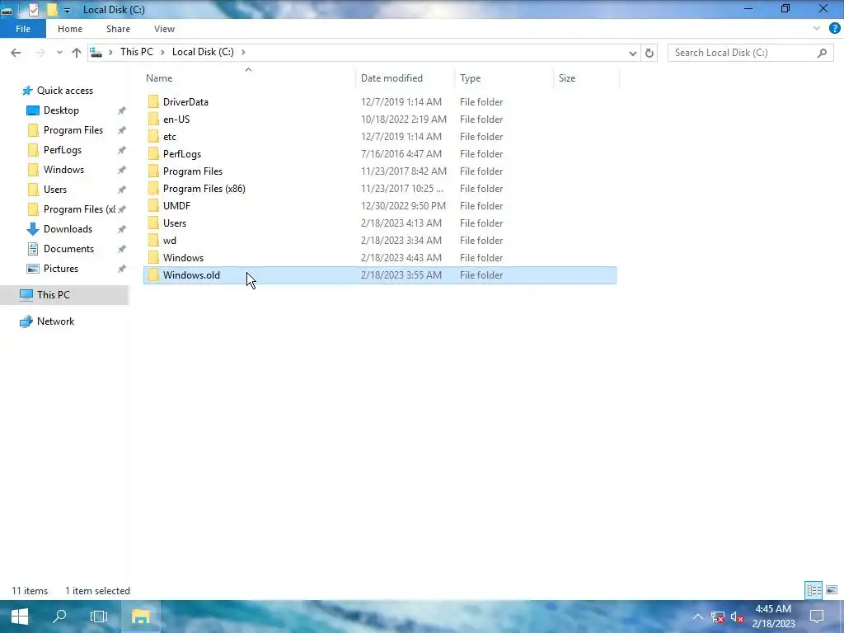Select the Program Files (x86) folder in list
This screenshot has height=633, width=844.
380,189
